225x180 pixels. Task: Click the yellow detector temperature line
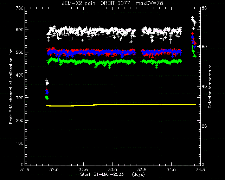[x=121, y=105]
